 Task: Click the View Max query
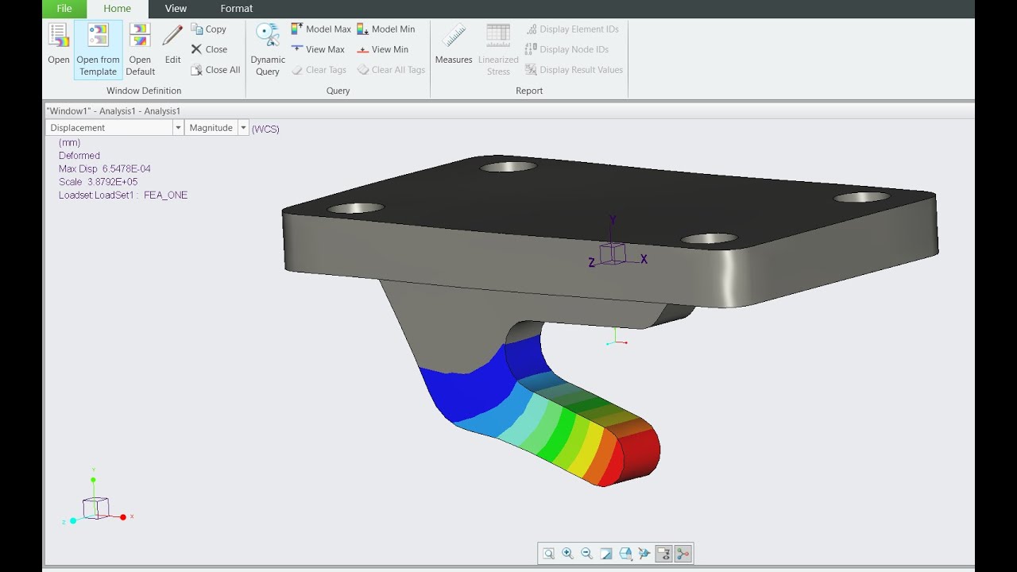318,49
